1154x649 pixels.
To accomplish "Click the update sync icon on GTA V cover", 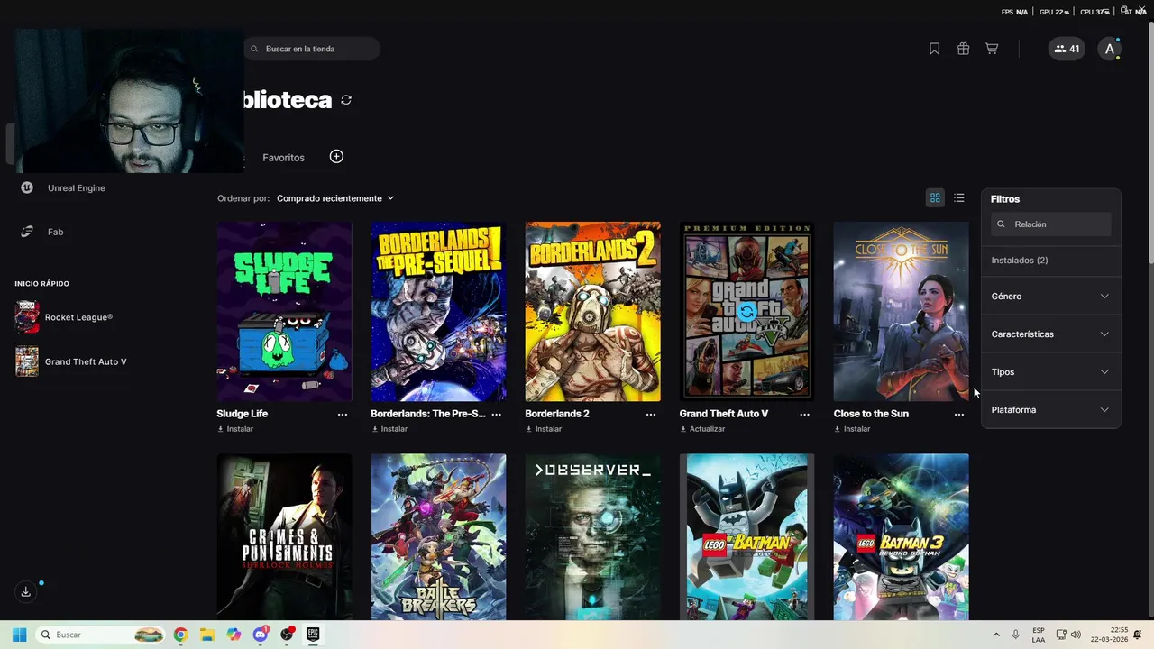I will click(746, 312).
